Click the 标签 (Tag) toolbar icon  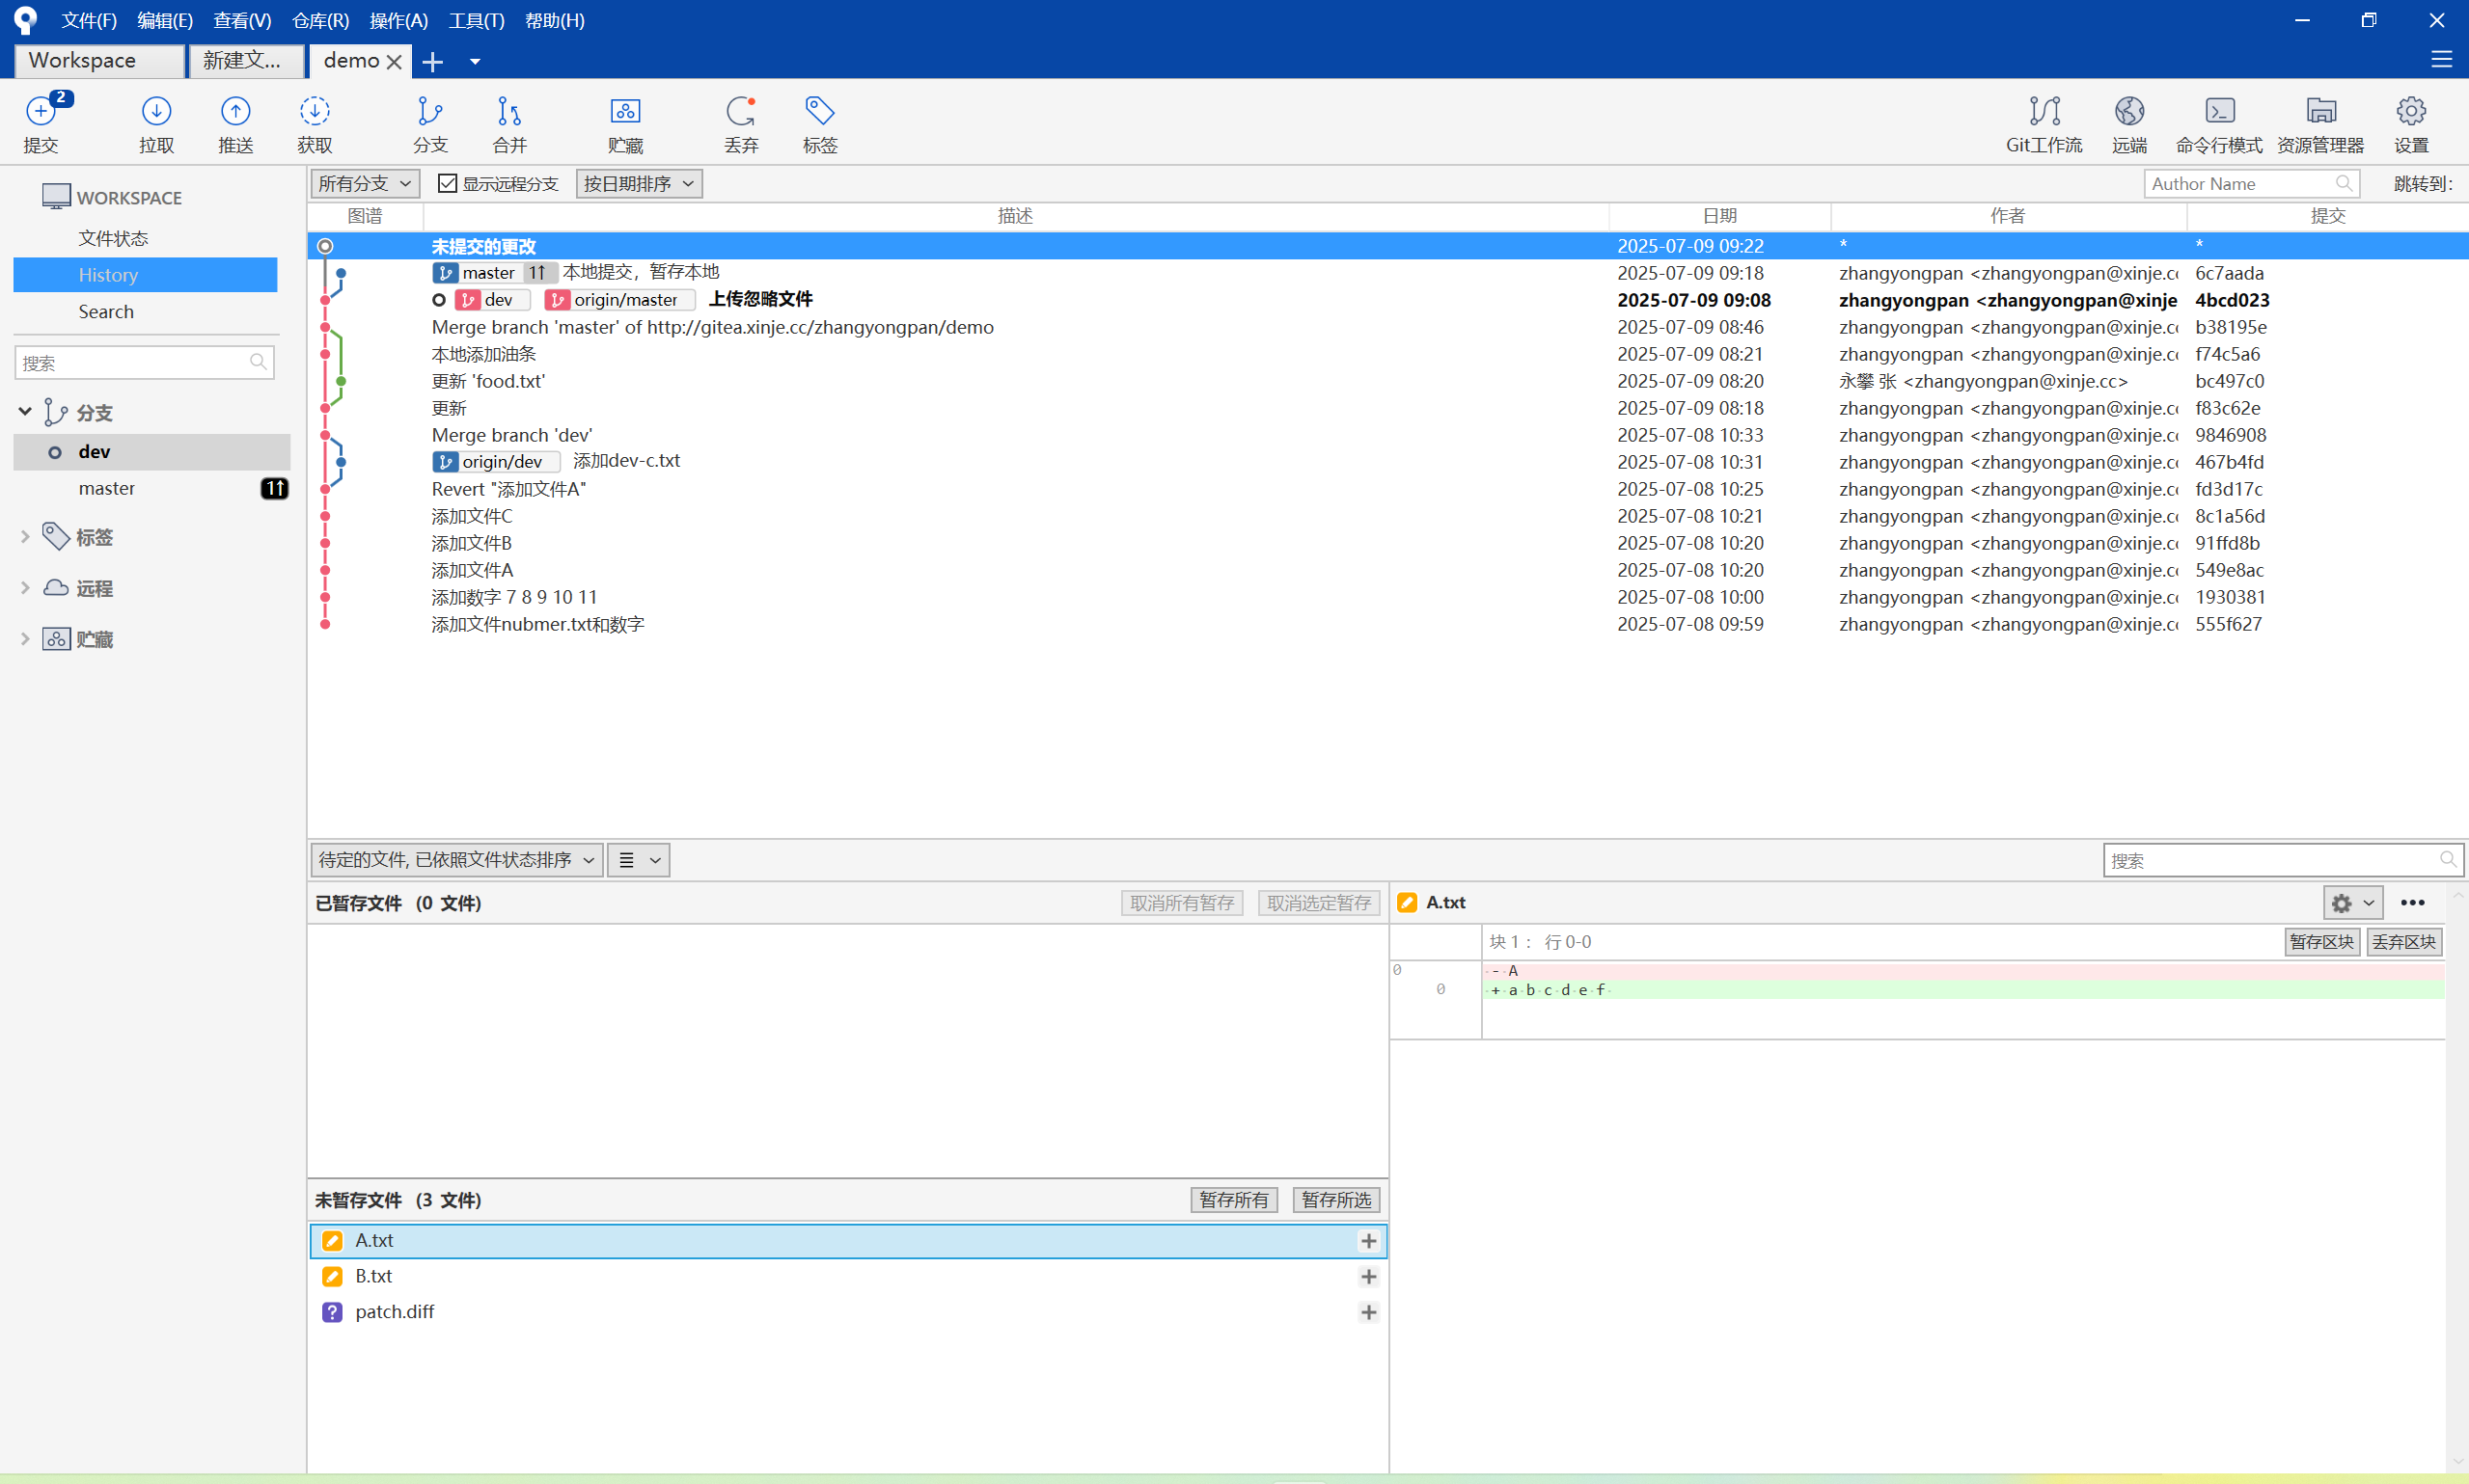coord(820,122)
